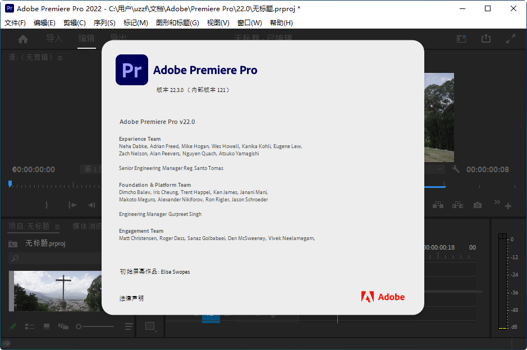
Task: Click the Export Frame camera icon
Action: (478, 205)
